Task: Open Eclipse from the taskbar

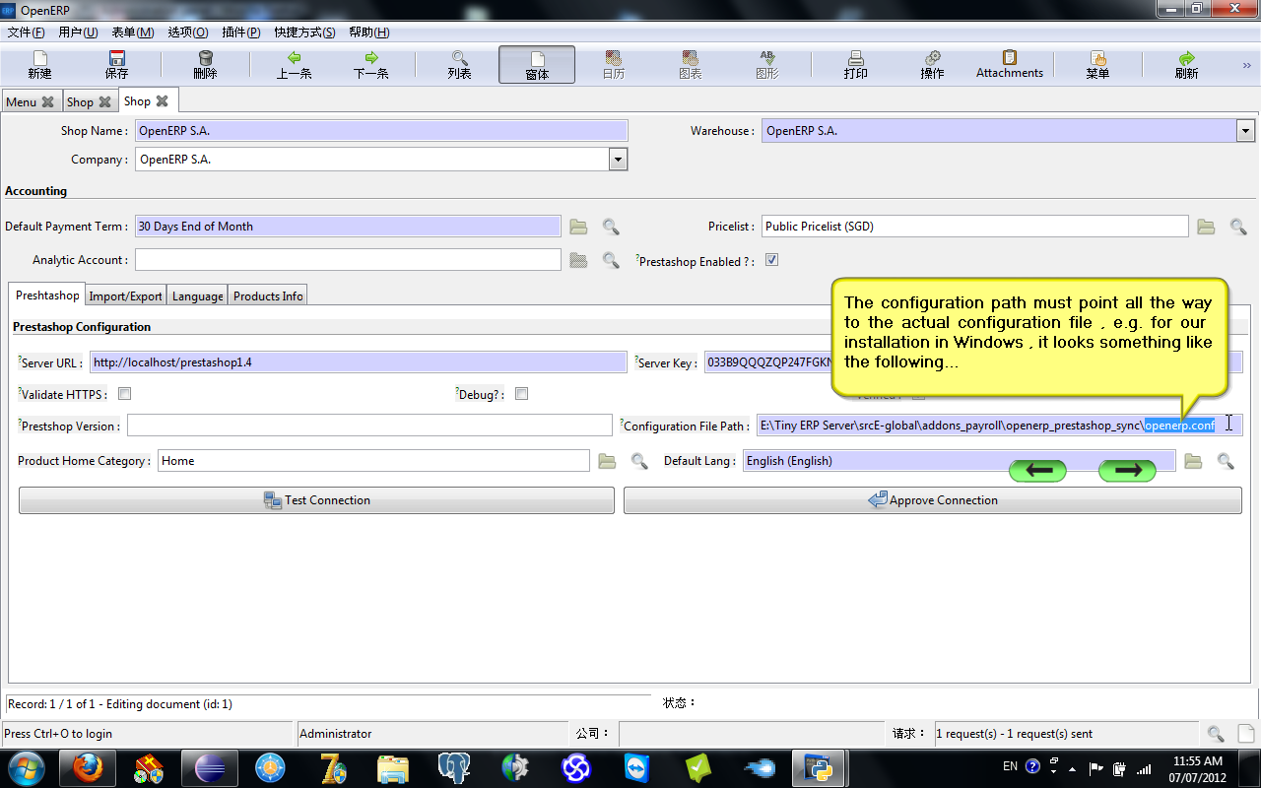Action: point(210,767)
